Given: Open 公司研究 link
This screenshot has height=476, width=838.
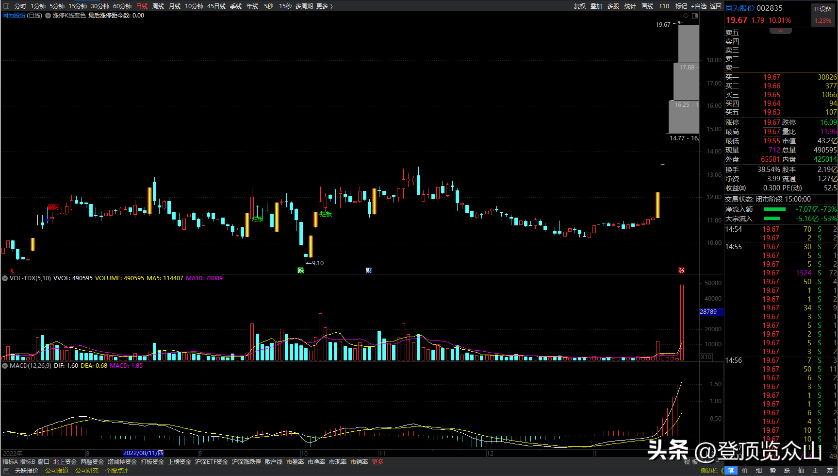Looking at the screenshot, I should (x=87, y=471).
